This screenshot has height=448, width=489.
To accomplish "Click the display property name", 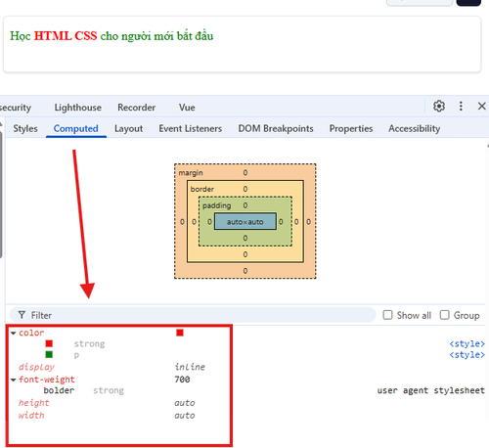I will 36,367.
